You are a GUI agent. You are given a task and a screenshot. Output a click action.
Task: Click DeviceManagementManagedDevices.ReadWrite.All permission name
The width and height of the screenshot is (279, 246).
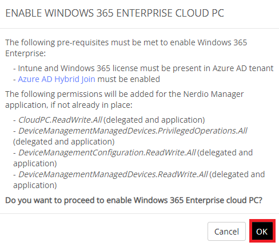click(113, 174)
